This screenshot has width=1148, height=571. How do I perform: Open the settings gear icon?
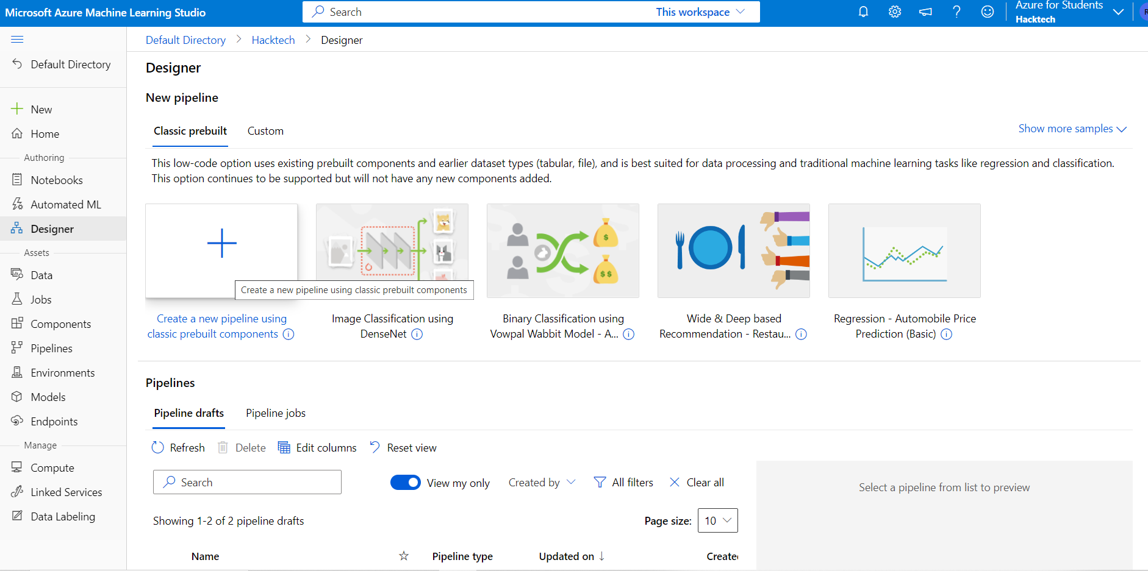point(895,12)
